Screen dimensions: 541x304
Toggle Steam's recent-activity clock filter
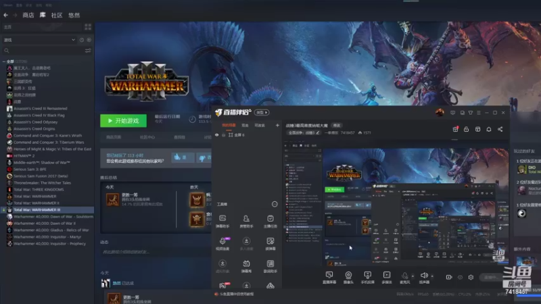(x=82, y=40)
